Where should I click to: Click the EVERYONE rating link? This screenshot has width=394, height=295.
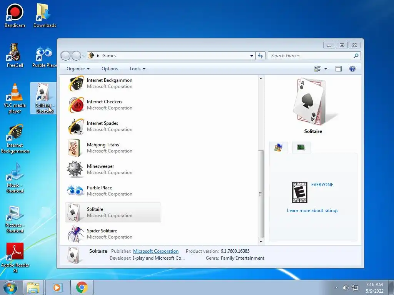322,185
